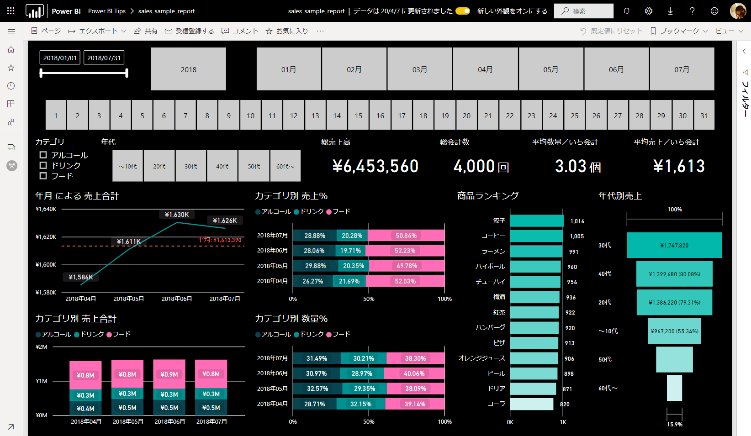Click the megaphone icon on filter pane

[746, 72]
